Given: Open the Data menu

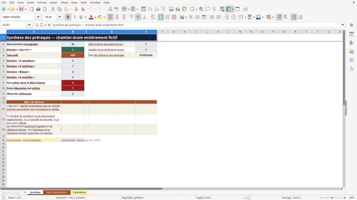Looking at the screenshot, I should pyautogui.click(x=74, y=2).
